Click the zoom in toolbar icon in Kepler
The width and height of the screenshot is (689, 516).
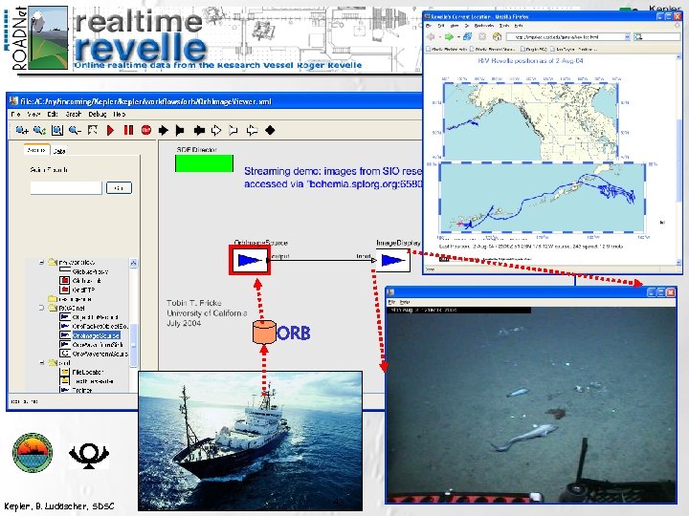(x=22, y=130)
